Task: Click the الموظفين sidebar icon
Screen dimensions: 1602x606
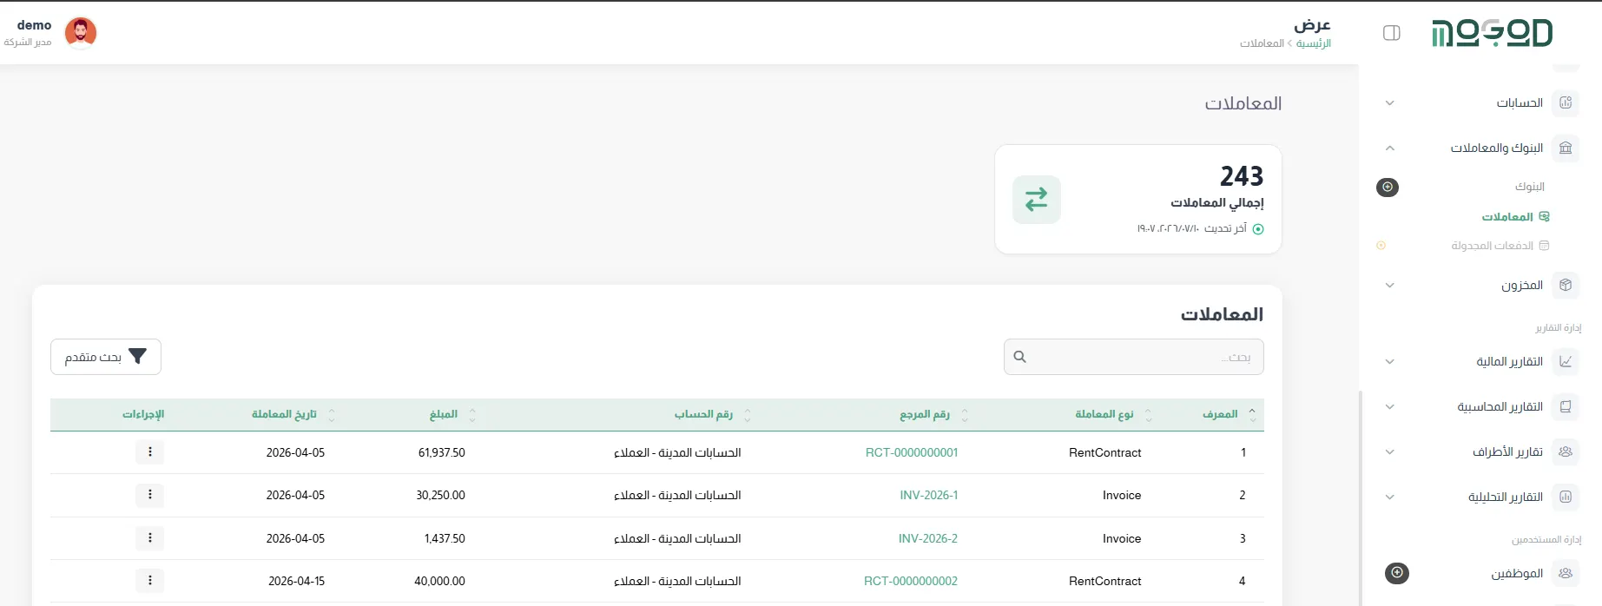Action: (1566, 574)
